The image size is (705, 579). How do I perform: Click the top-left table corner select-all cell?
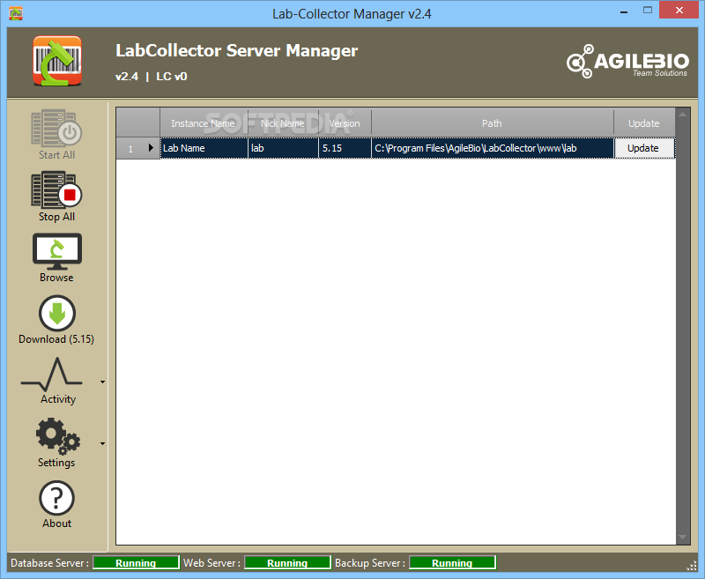click(x=138, y=122)
